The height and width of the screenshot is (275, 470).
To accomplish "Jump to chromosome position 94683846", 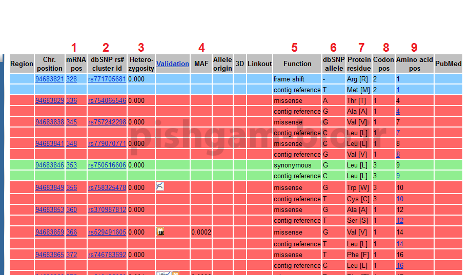I will point(50,165).
